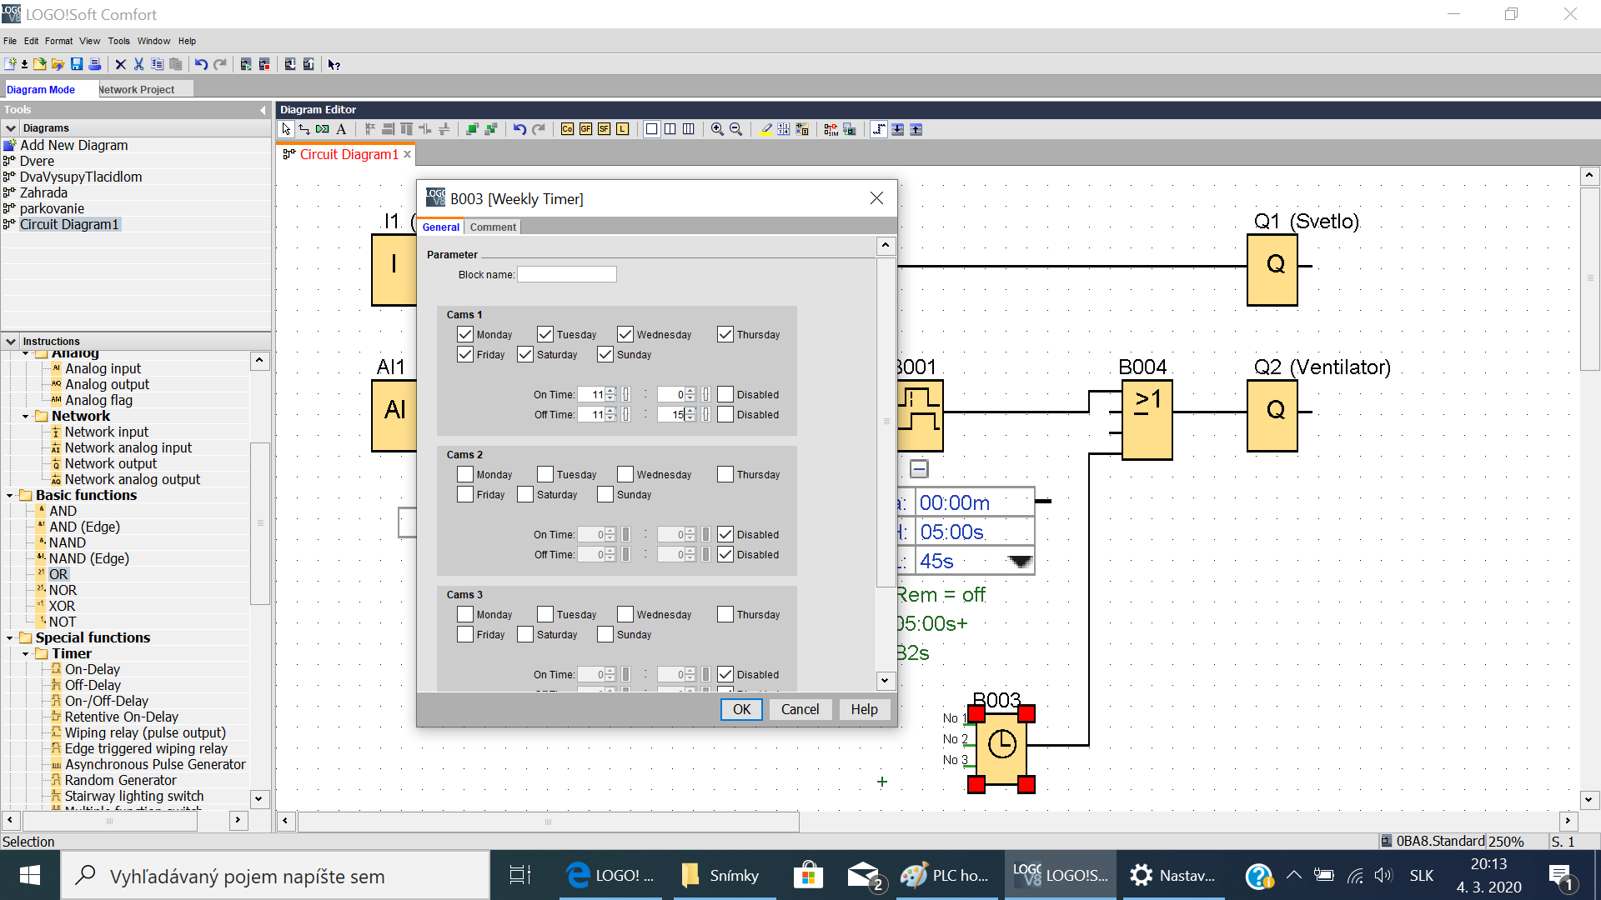Click the zoom in magnifier icon
This screenshot has height=900, width=1601.
717,129
